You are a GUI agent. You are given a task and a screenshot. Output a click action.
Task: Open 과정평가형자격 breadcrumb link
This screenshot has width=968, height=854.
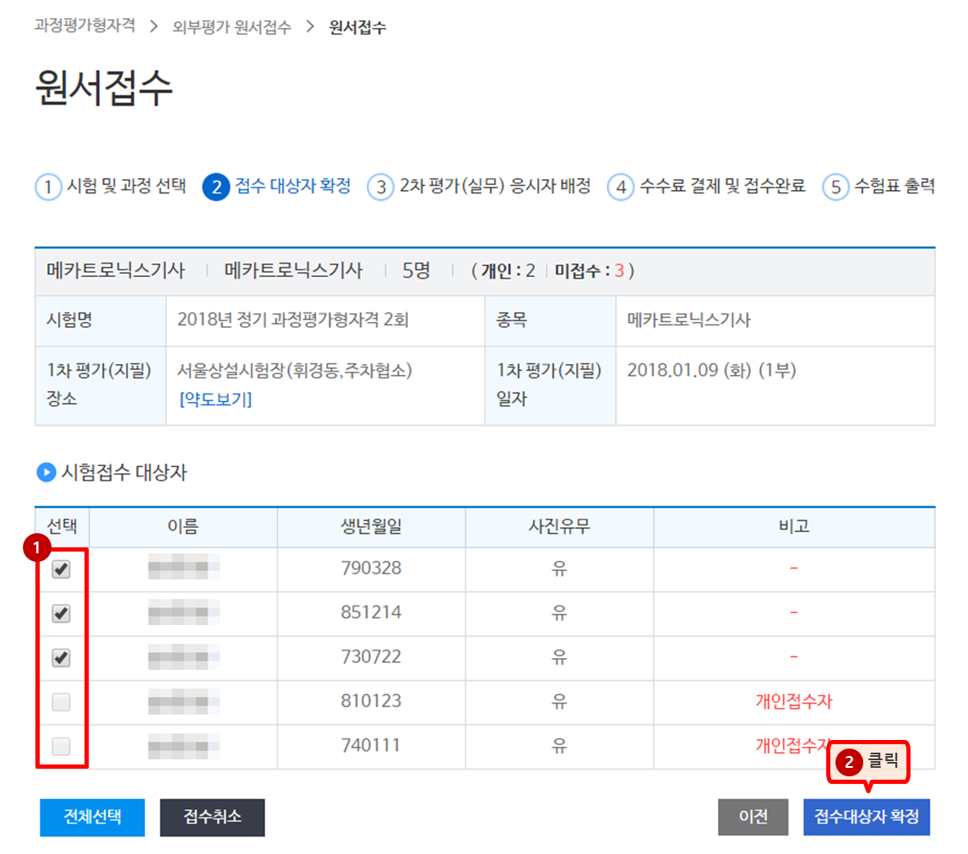point(84,25)
